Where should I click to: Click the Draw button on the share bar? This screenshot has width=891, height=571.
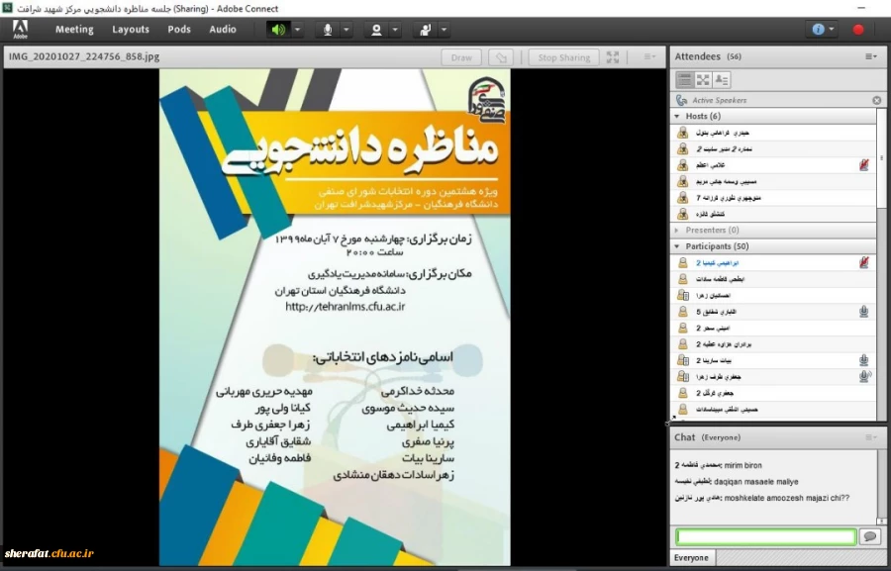460,57
